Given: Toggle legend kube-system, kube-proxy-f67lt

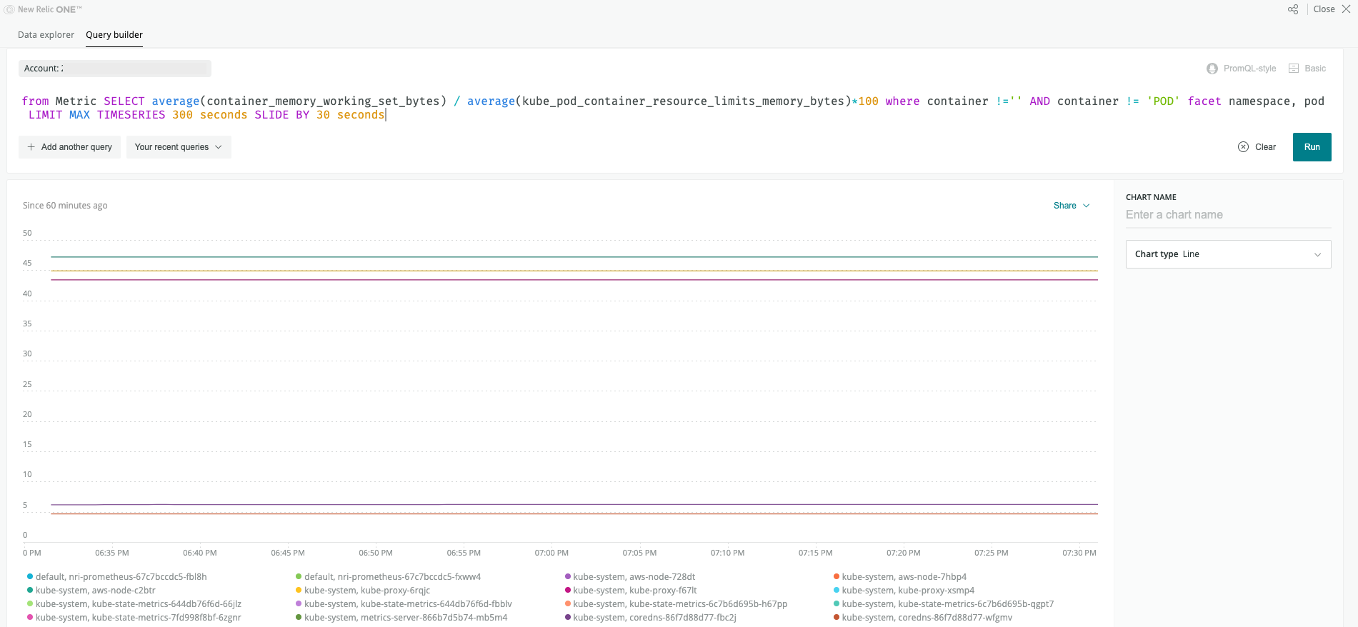Looking at the screenshot, I should [630, 591].
